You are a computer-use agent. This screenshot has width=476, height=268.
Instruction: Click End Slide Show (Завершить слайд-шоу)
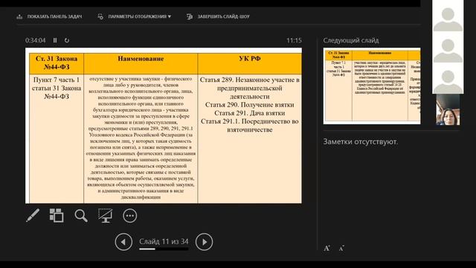pyautogui.click(x=218, y=16)
